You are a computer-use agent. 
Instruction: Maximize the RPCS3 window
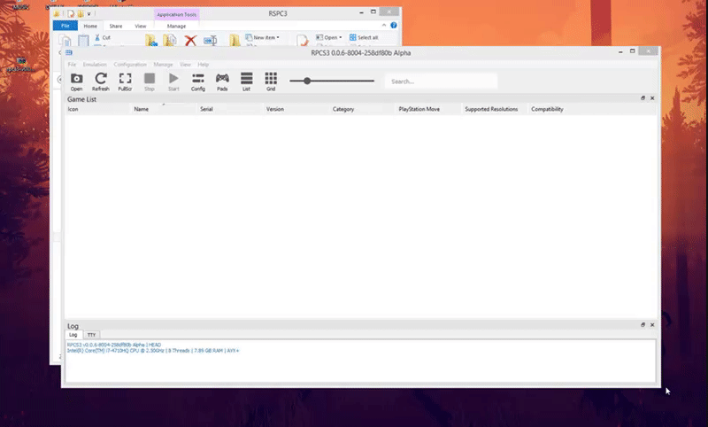click(x=633, y=51)
